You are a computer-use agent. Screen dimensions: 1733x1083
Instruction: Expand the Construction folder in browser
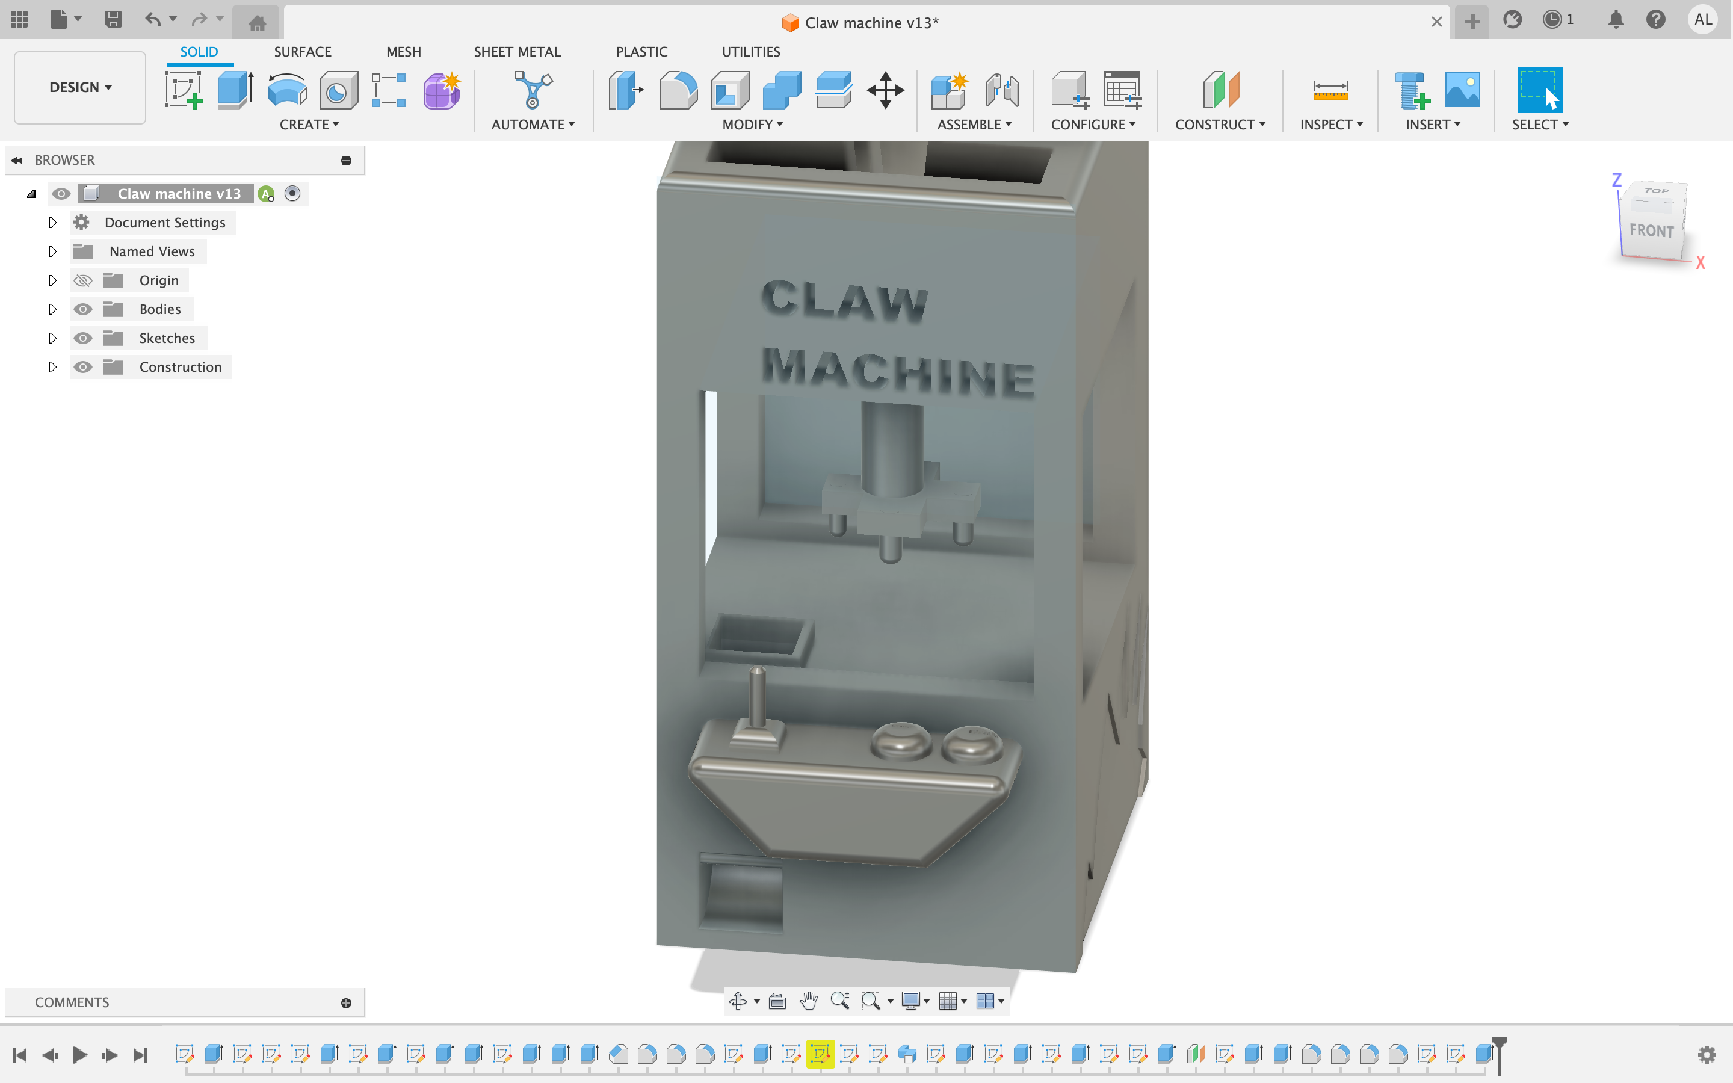(51, 367)
